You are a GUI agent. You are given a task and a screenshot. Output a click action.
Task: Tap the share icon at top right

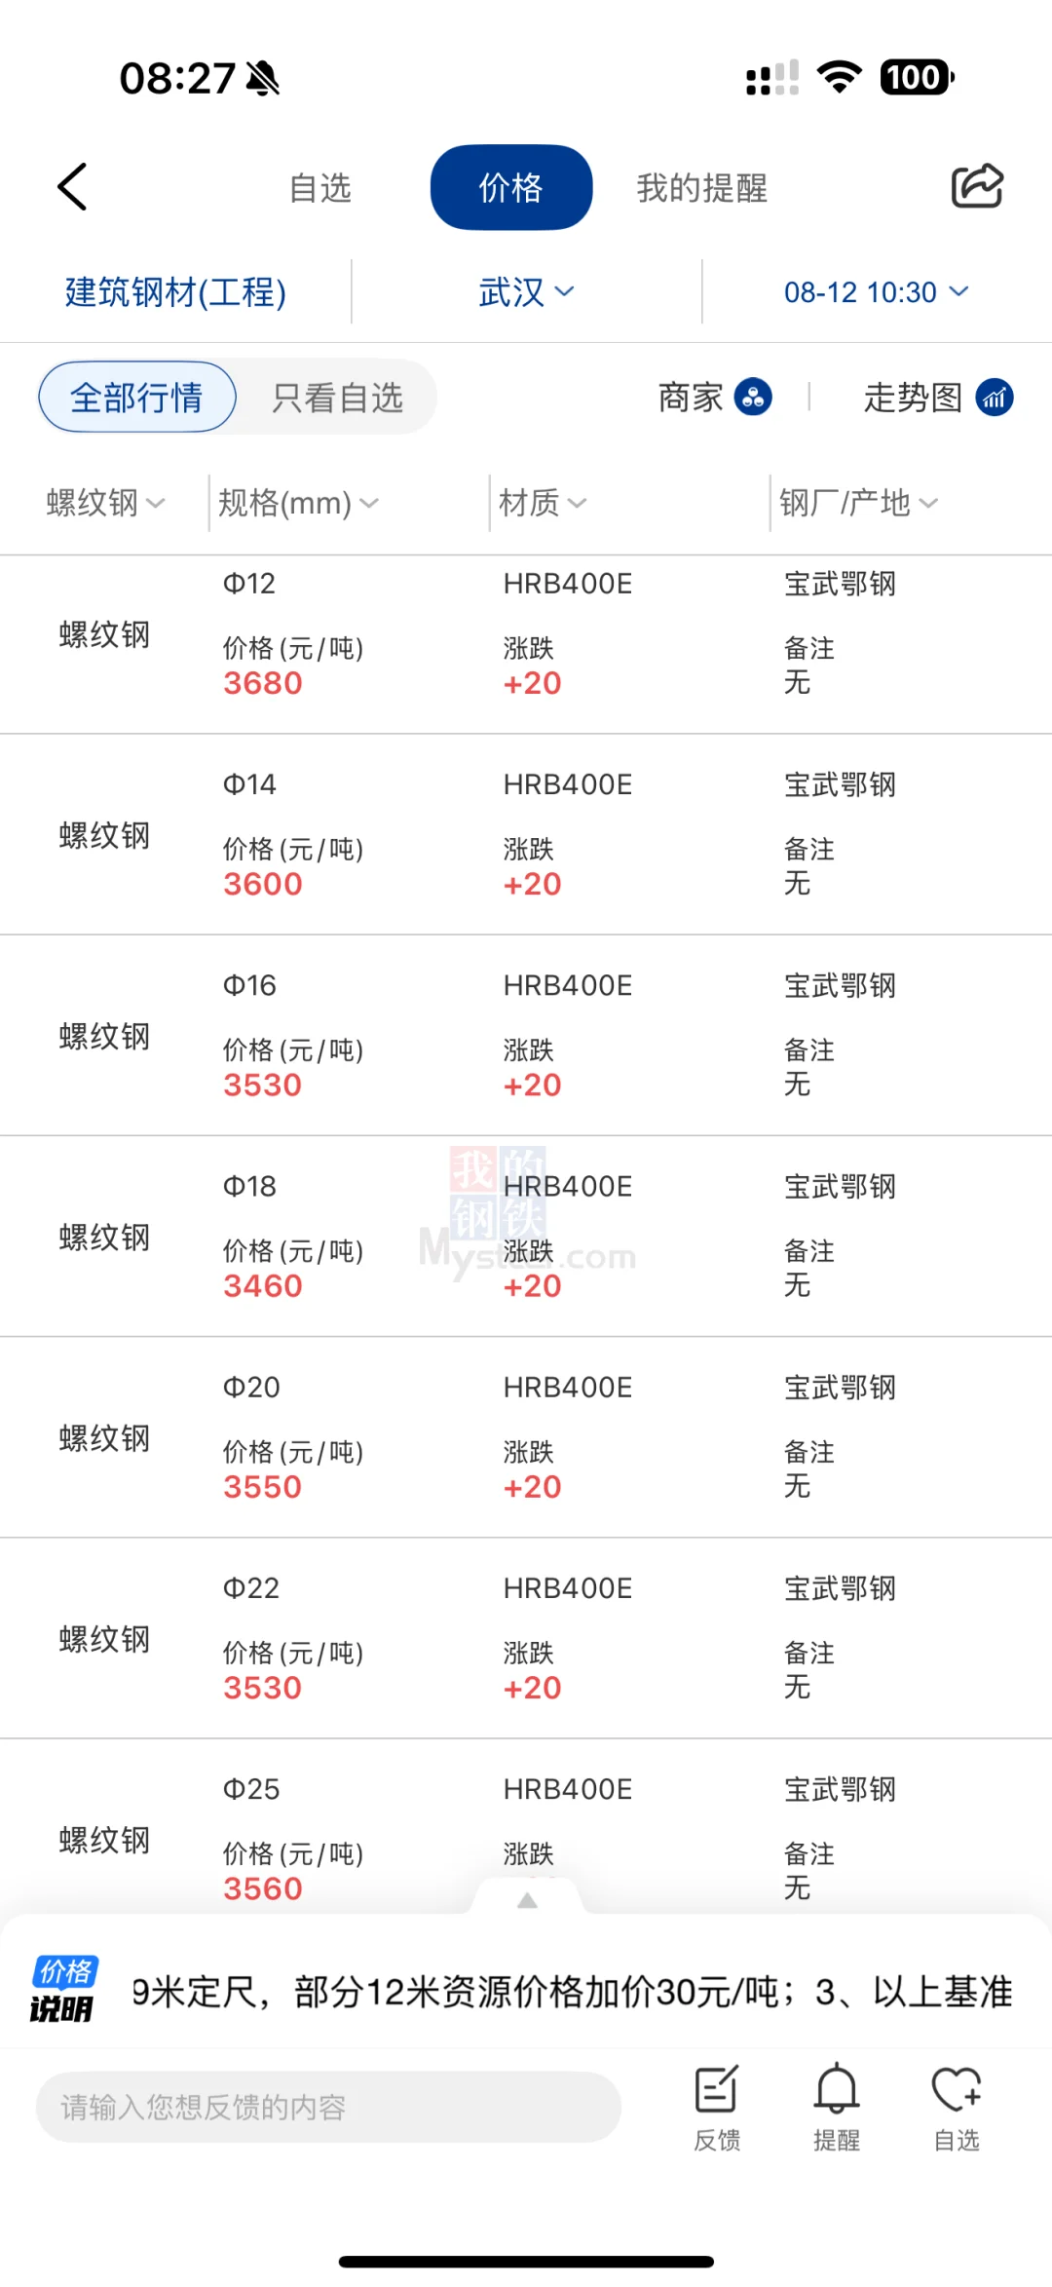tap(976, 186)
